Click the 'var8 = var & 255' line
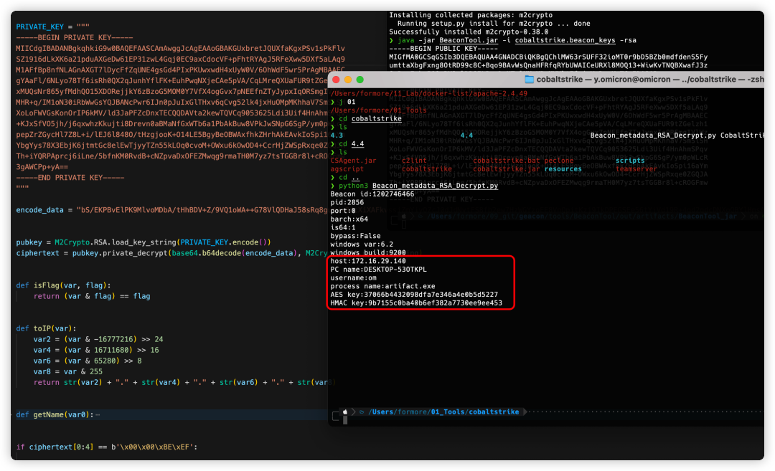775x471 pixels. click(68, 372)
